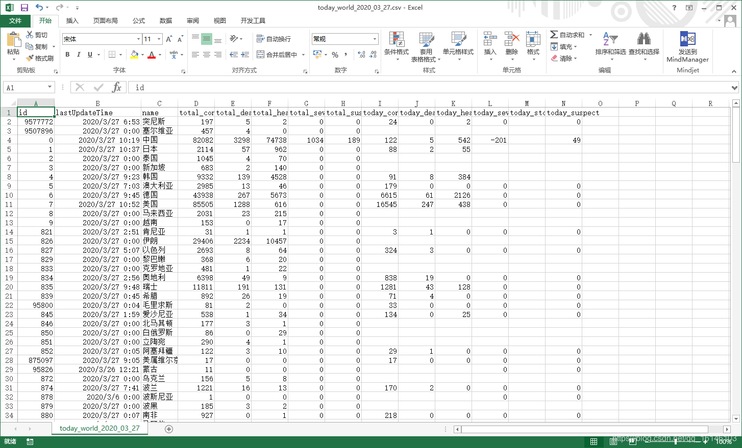Toggle middle vertical alignment
This screenshot has width=742, height=448.
[x=207, y=39]
